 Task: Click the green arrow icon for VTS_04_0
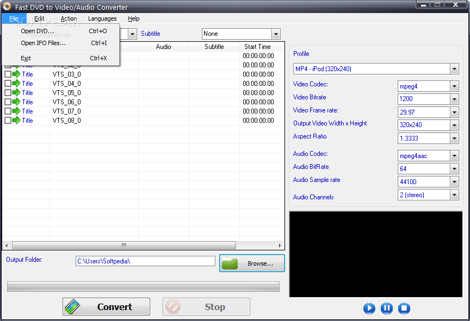pos(16,83)
